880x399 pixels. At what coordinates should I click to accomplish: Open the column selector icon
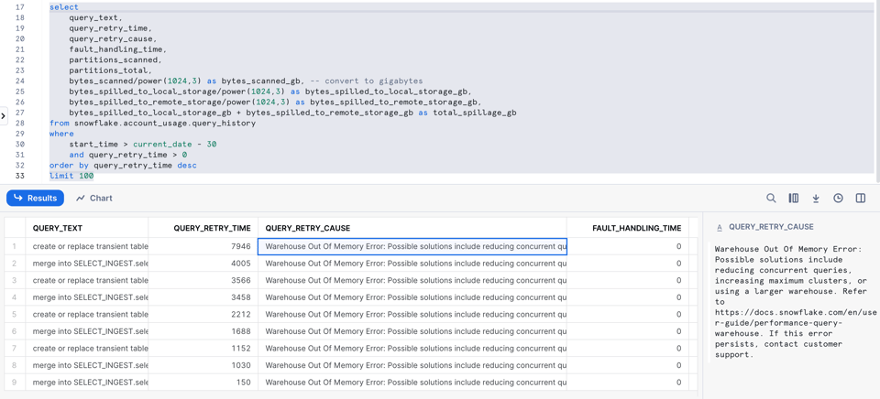tap(794, 199)
